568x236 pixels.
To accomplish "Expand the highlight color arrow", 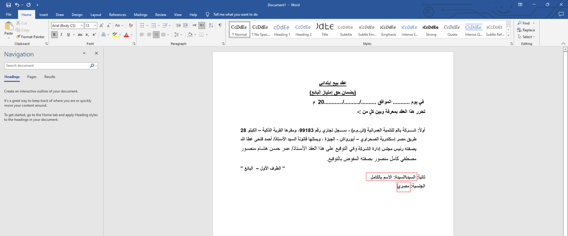I will (x=120, y=35).
